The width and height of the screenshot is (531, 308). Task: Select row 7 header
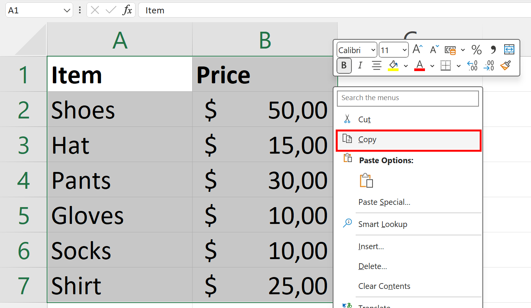pos(23,285)
